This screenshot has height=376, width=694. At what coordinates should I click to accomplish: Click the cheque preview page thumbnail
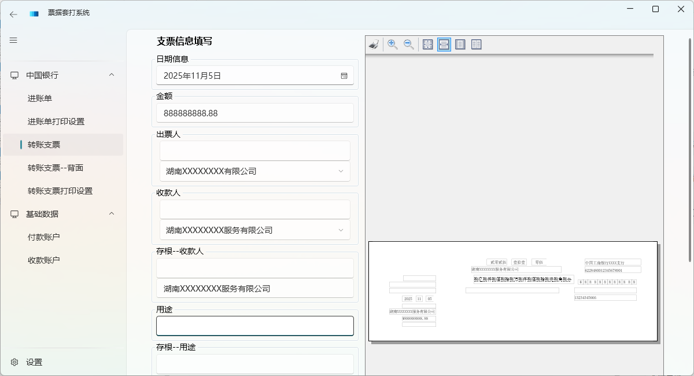pos(513,291)
